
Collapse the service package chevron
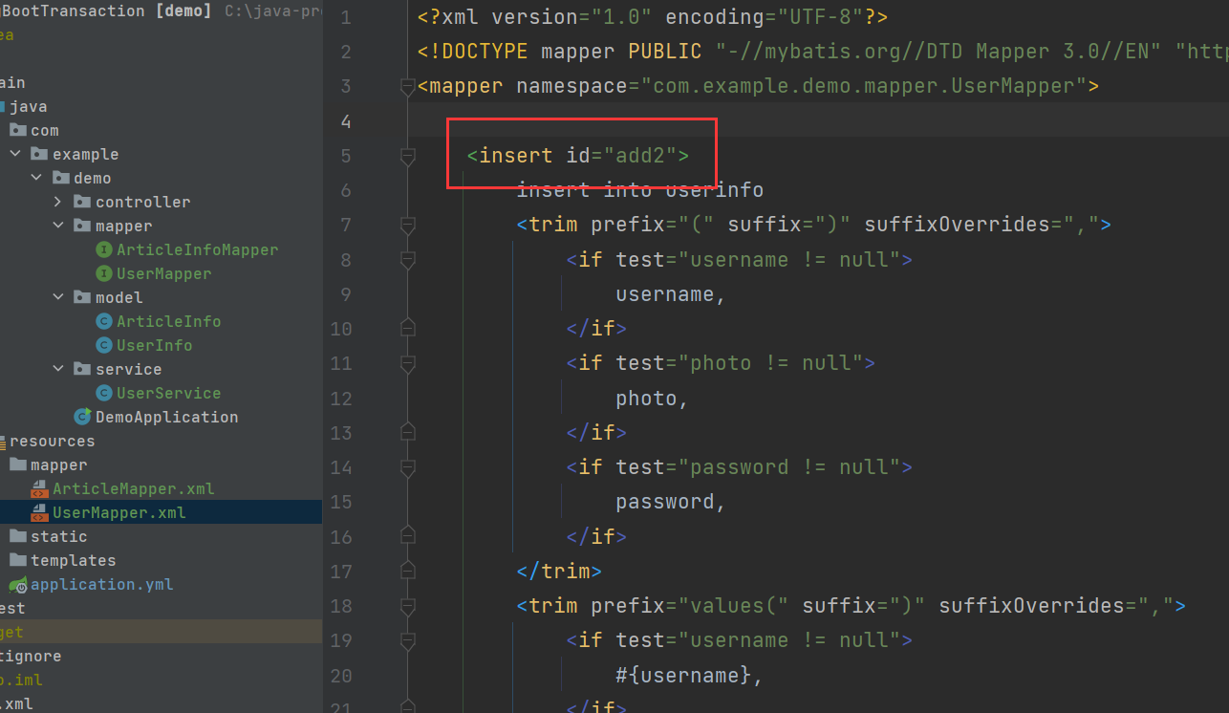coord(57,369)
